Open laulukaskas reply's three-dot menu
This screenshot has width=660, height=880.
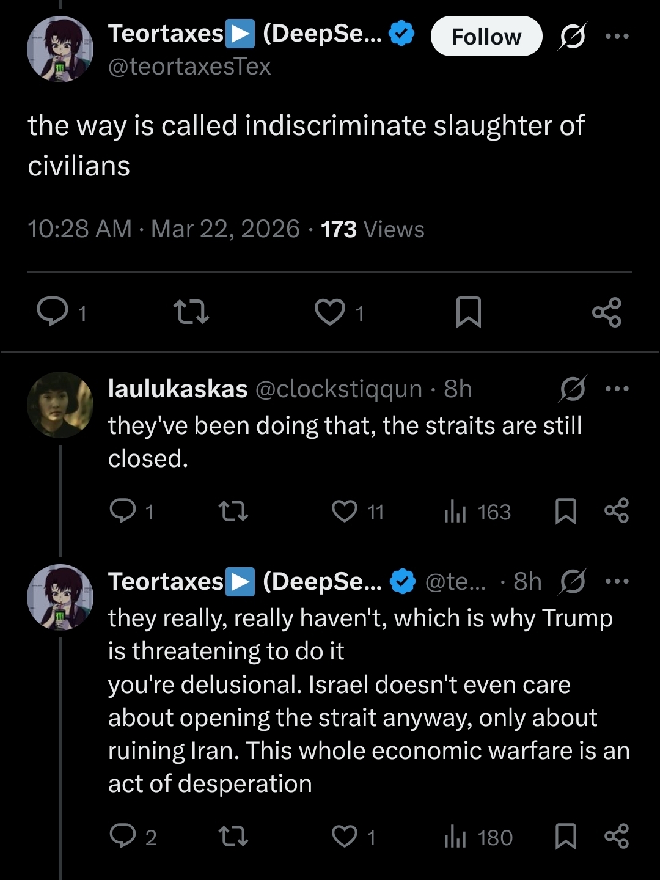tap(617, 389)
